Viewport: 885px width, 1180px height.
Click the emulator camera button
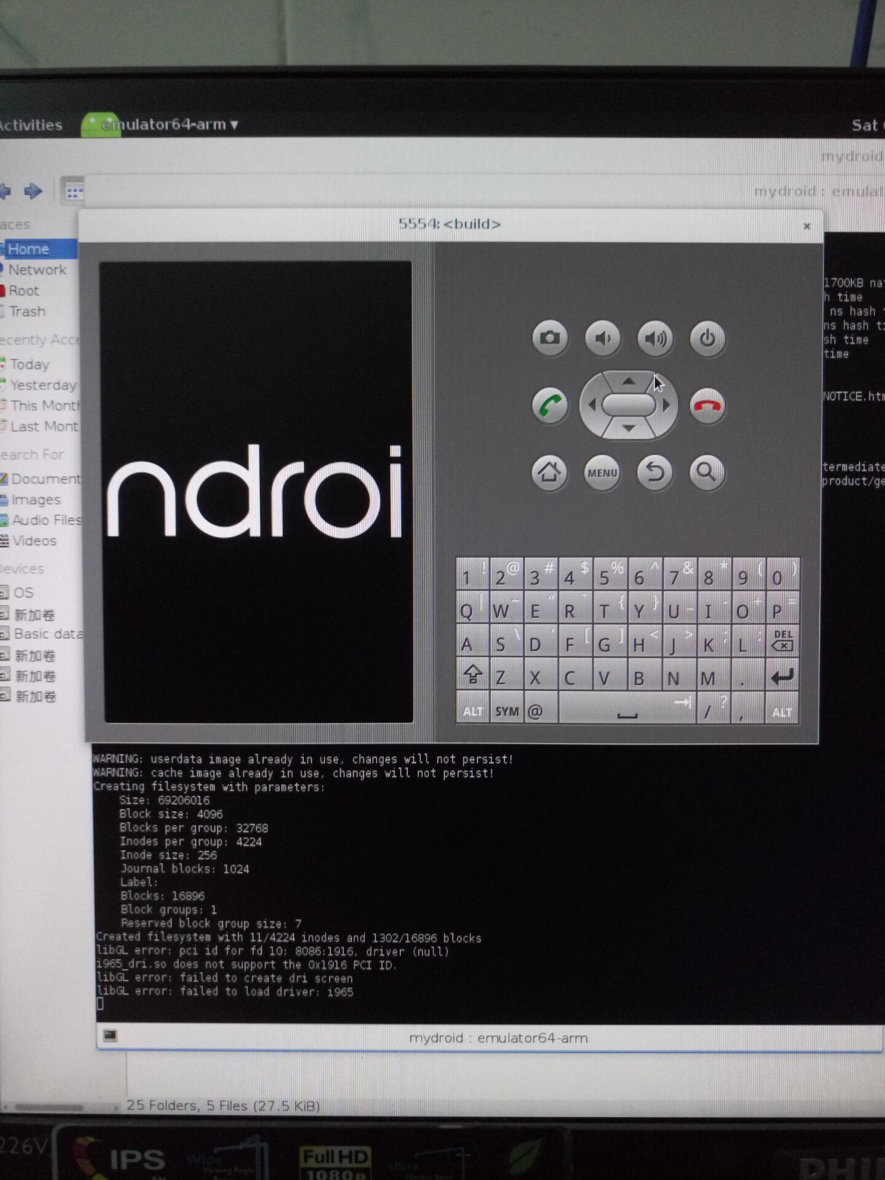(549, 337)
